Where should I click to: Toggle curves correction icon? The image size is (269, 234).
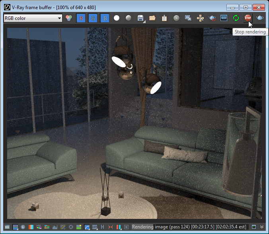pyautogui.click(x=63, y=227)
